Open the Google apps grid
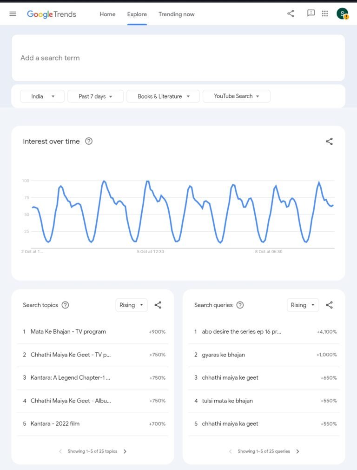357x470 pixels. pos(325,13)
